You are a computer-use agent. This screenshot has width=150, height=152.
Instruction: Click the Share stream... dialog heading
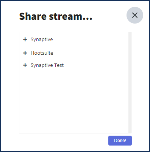(x=56, y=16)
